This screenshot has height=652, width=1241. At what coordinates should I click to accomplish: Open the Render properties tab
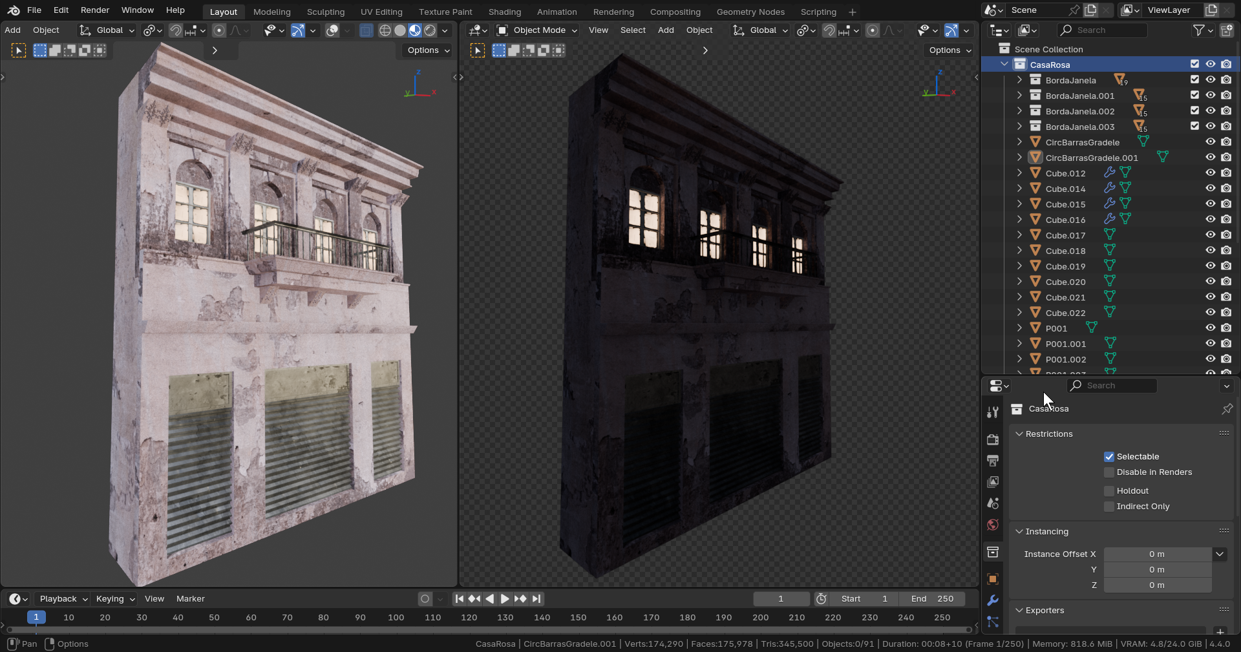pyautogui.click(x=993, y=439)
